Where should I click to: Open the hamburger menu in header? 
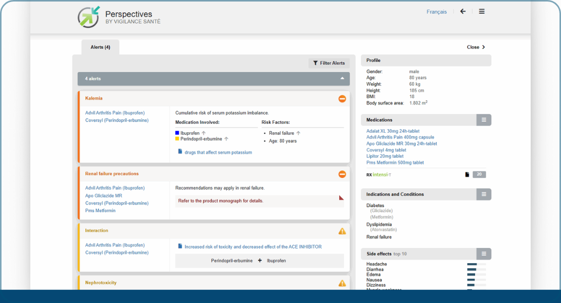click(x=482, y=12)
